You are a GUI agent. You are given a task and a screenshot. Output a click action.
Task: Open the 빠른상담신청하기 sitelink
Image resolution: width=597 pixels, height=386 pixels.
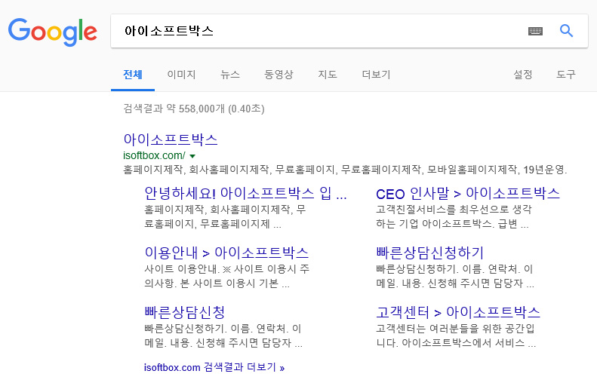point(430,253)
